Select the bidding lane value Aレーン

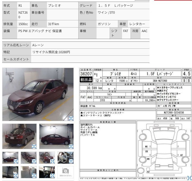pyautogui.click(x=38, y=45)
